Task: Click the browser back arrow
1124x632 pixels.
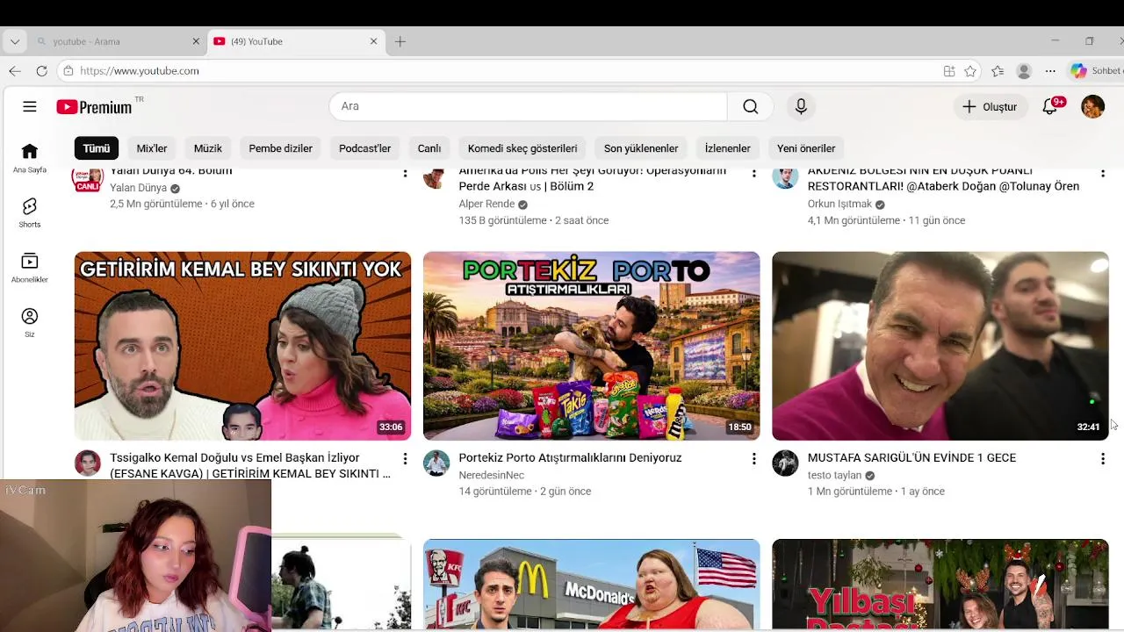Action: click(x=15, y=71)
